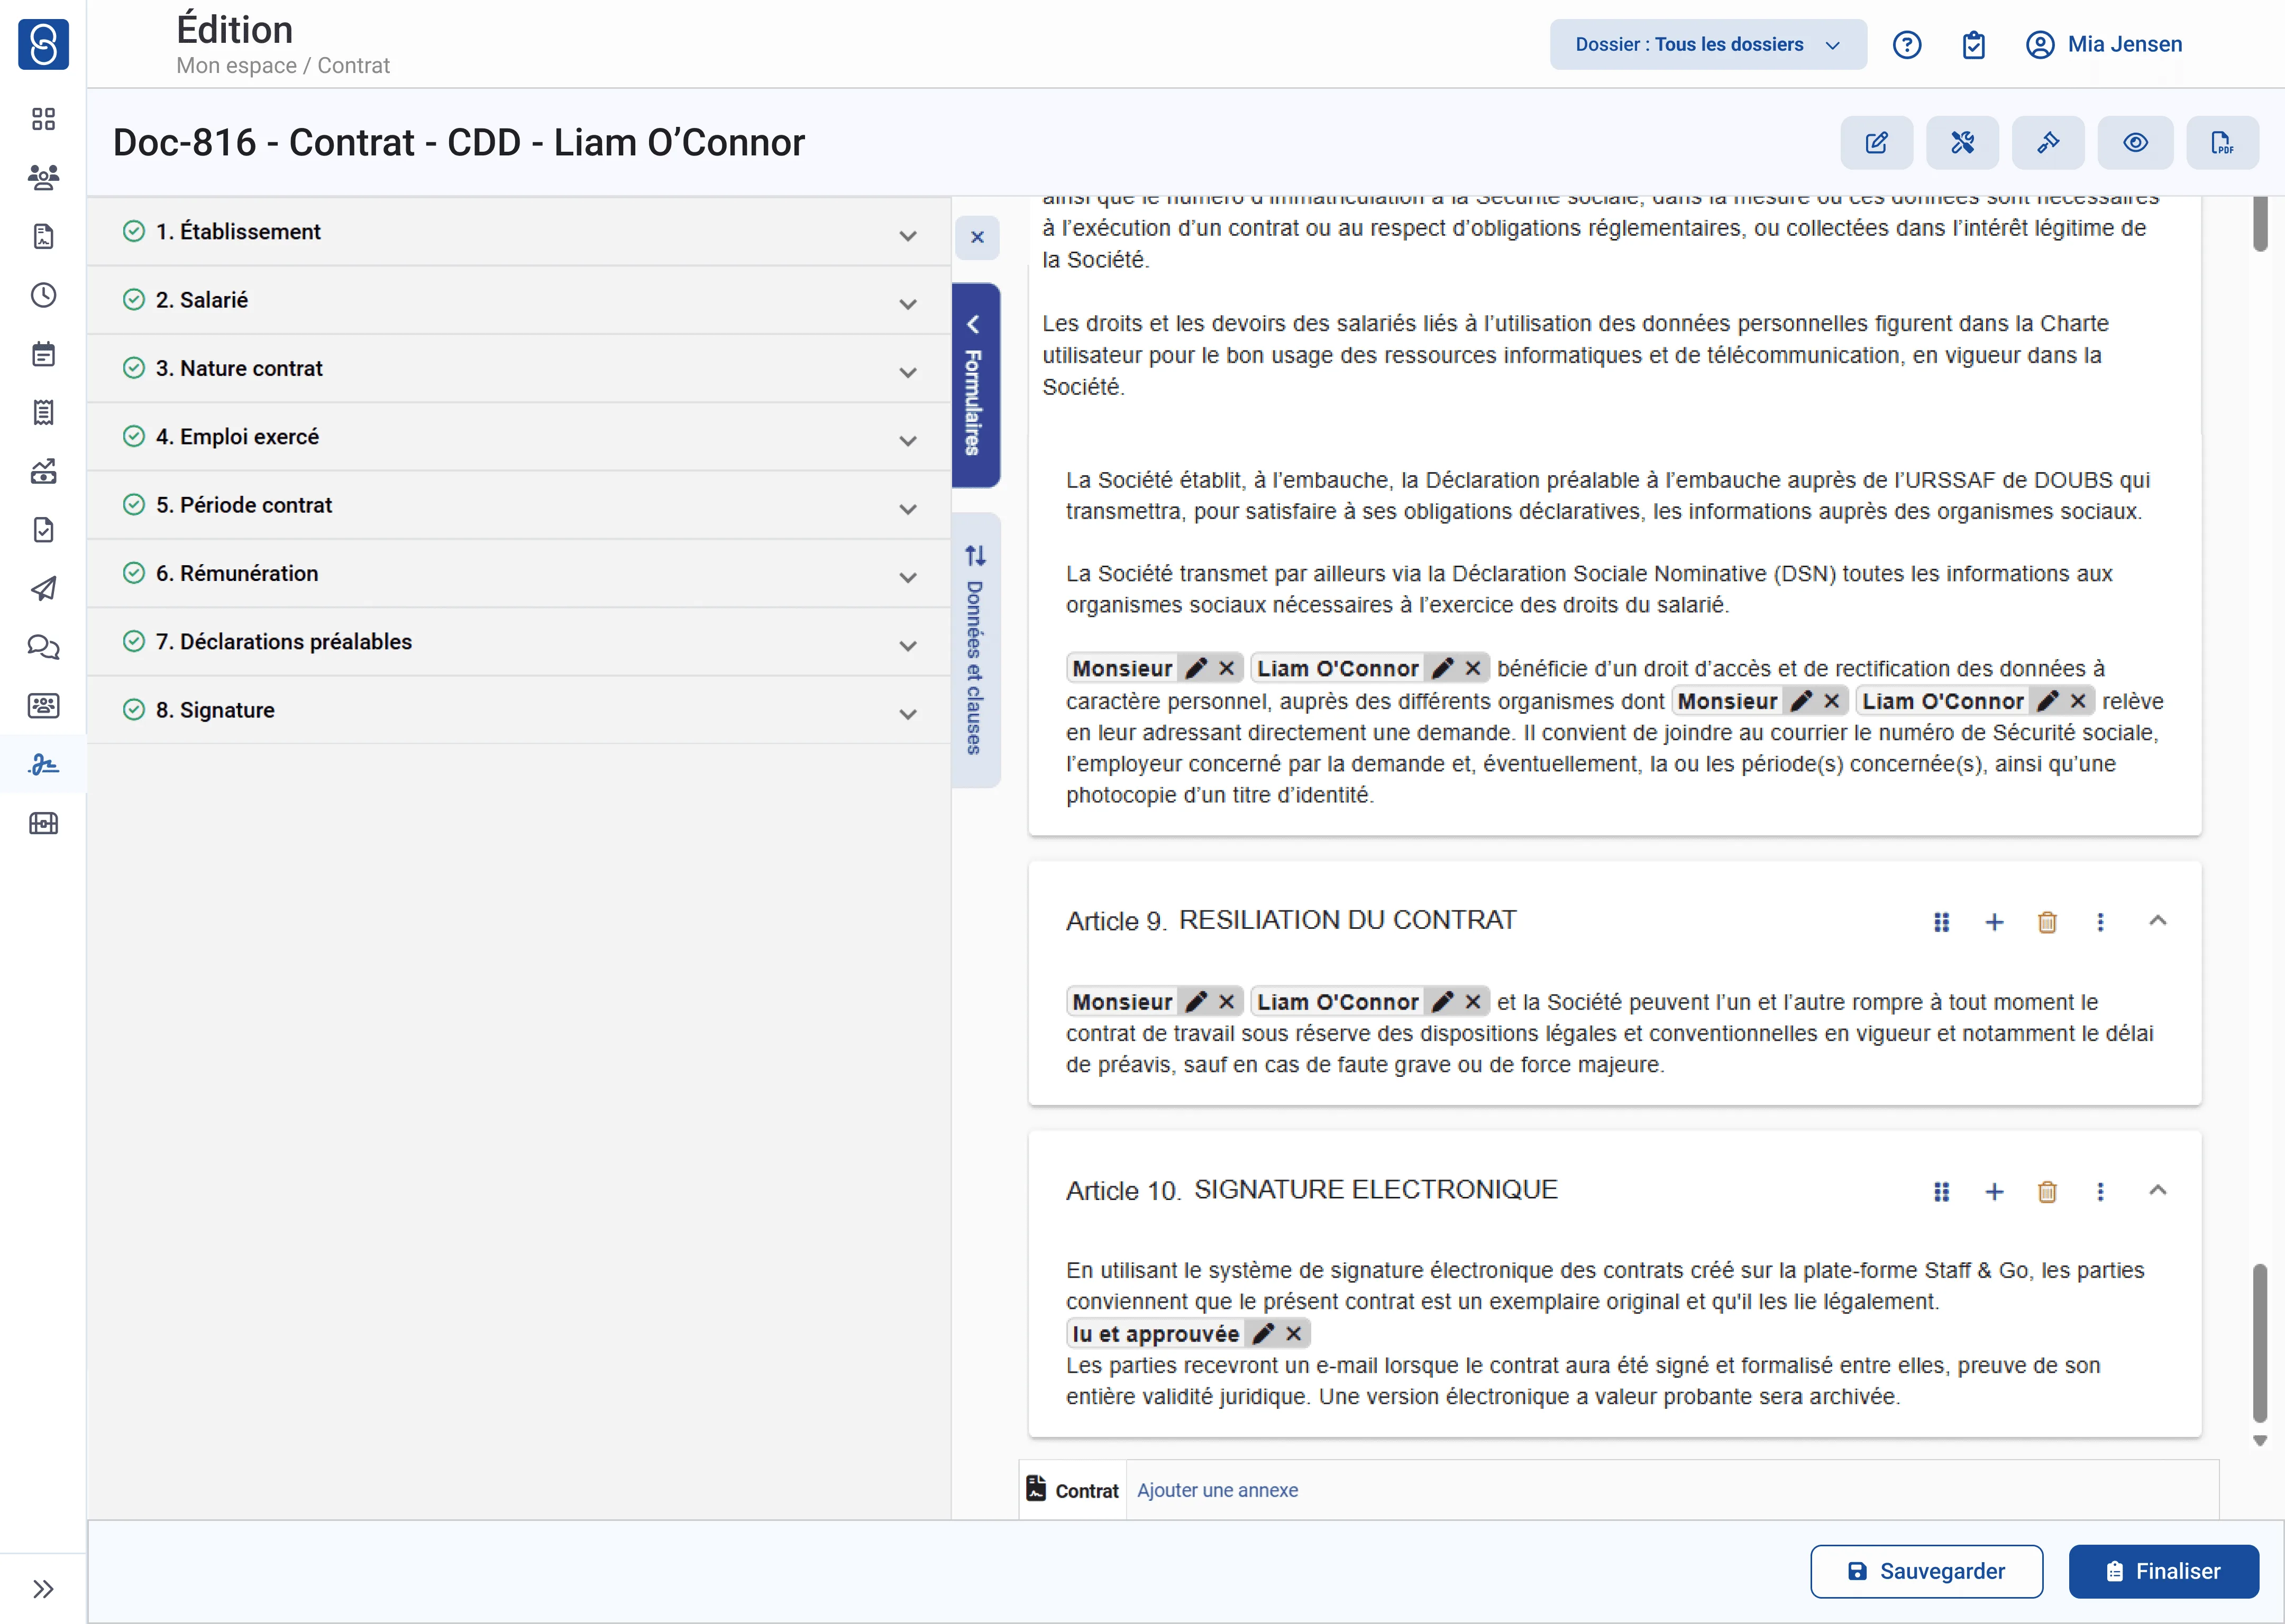Open the clipboard tasks icon in header
The image size is (2285, 1624).
1974,45
